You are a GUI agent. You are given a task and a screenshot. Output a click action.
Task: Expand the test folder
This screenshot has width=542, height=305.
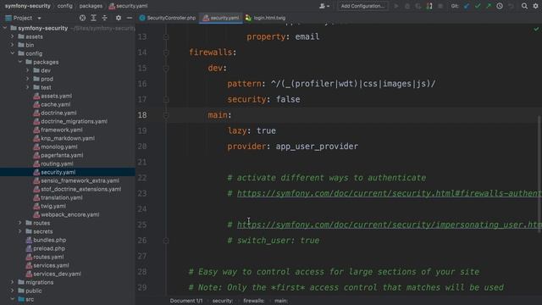click(28, 87)
